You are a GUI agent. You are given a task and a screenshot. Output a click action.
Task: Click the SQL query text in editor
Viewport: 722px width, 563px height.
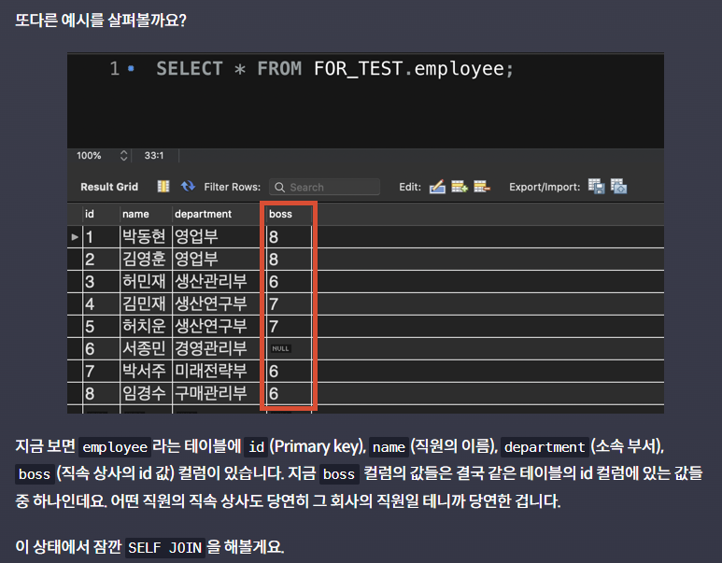pyautogui.click(x=334, y=69)
